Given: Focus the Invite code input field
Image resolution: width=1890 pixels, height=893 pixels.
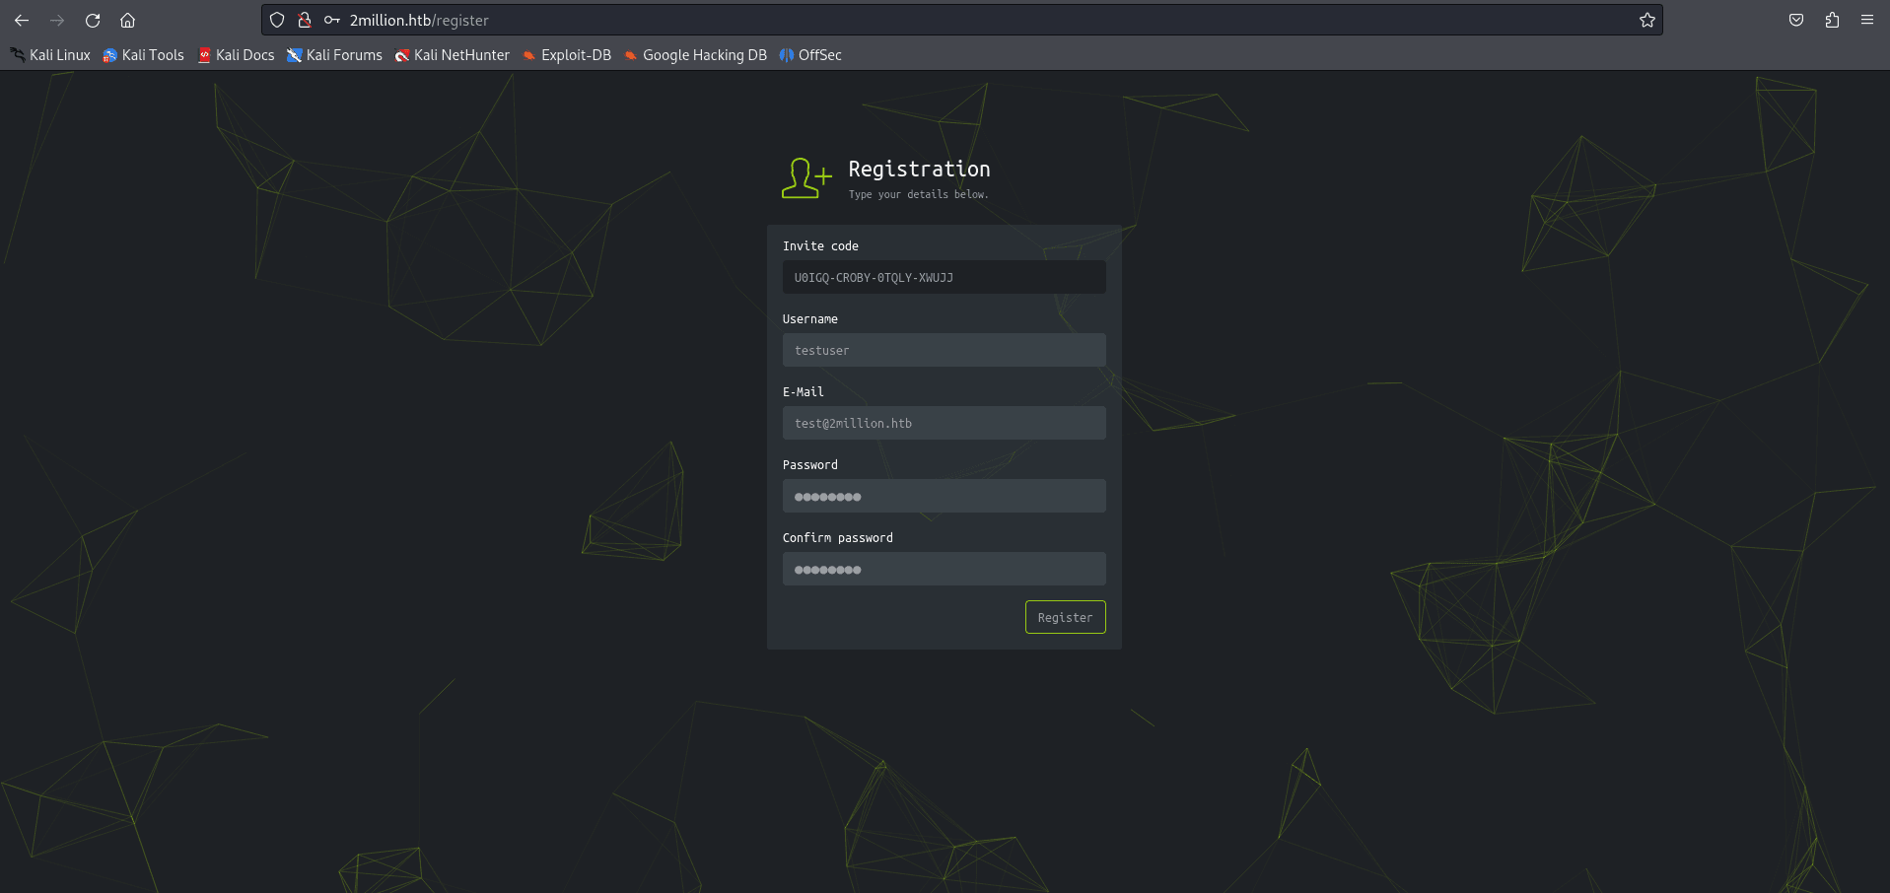Looking at the screenshot, I should [x=944, y=277].
